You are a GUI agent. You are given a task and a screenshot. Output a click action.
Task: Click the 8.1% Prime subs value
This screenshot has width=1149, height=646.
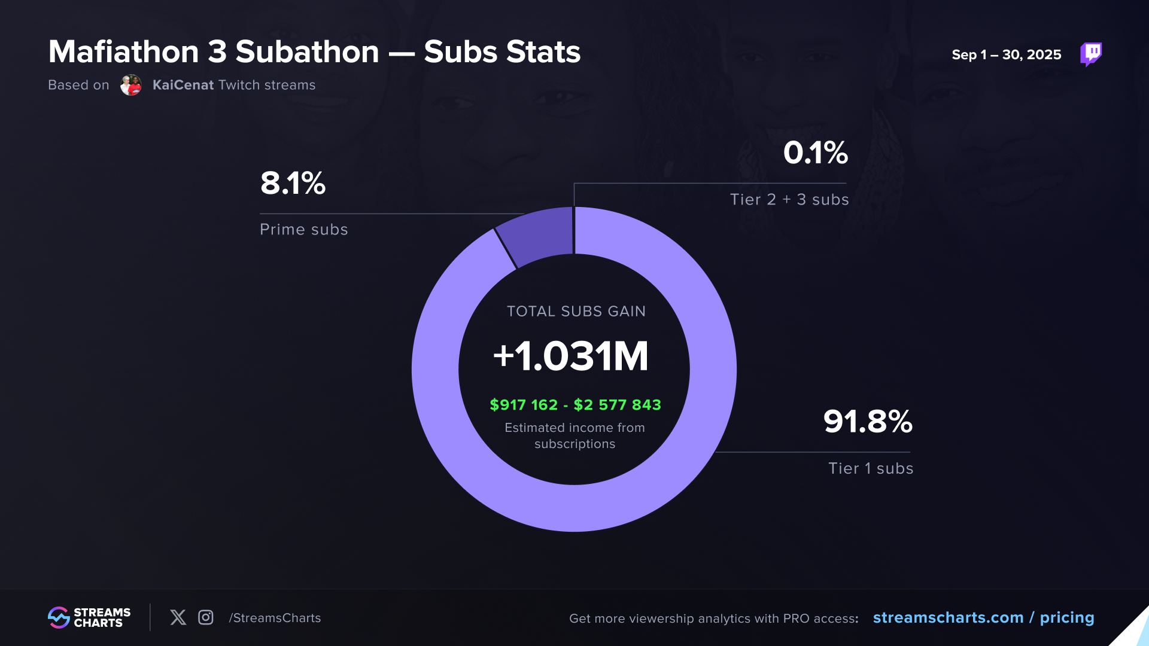293,183
